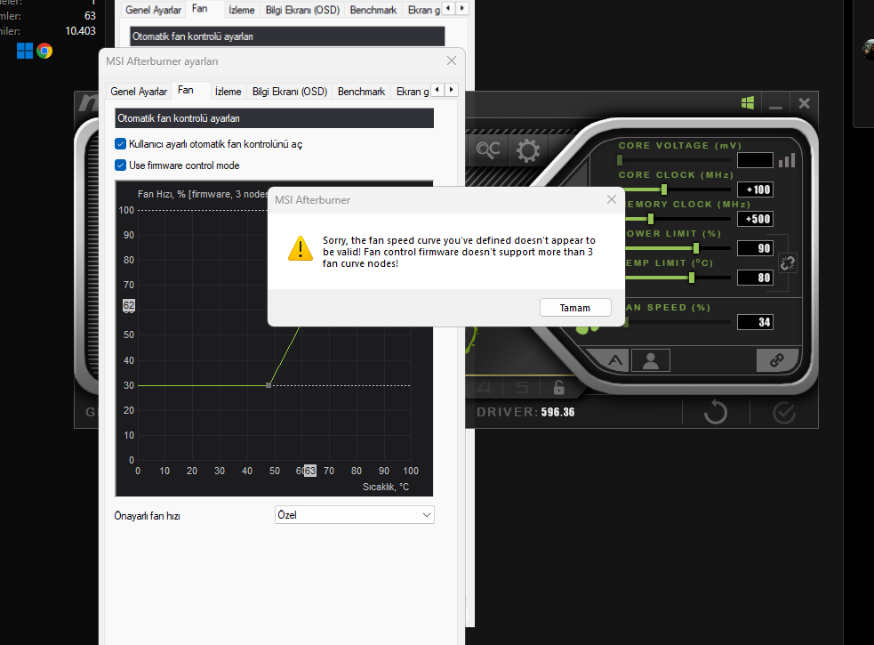
Task: Click the Memory Clock +500 value field
Action: 755,219
